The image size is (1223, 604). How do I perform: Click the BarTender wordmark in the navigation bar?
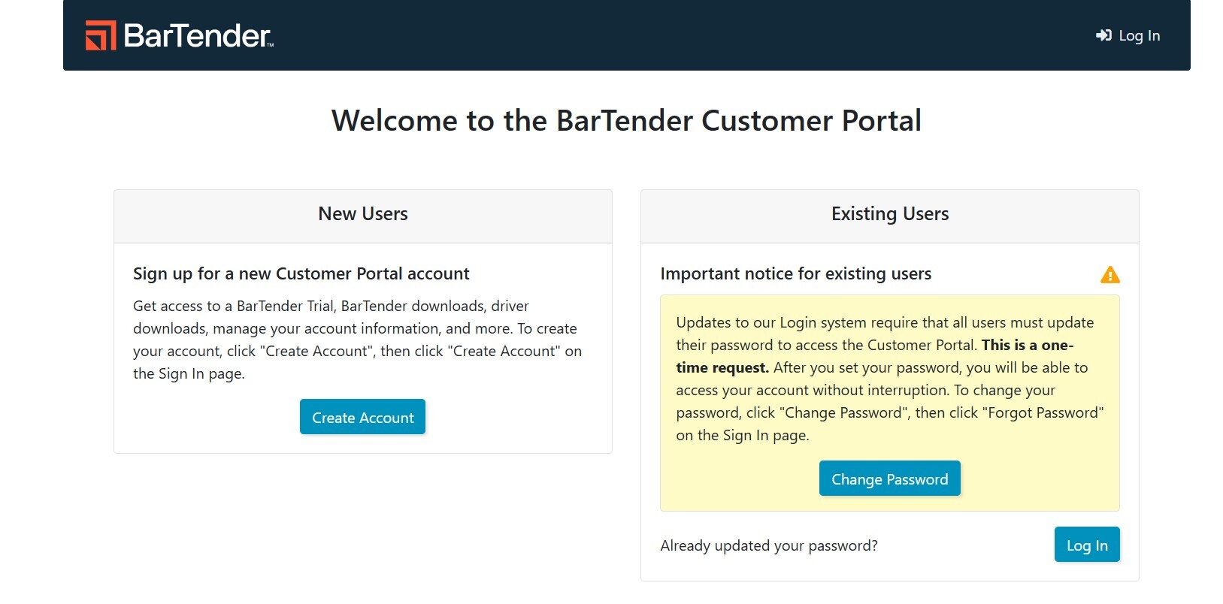click(x=197, y=36)
